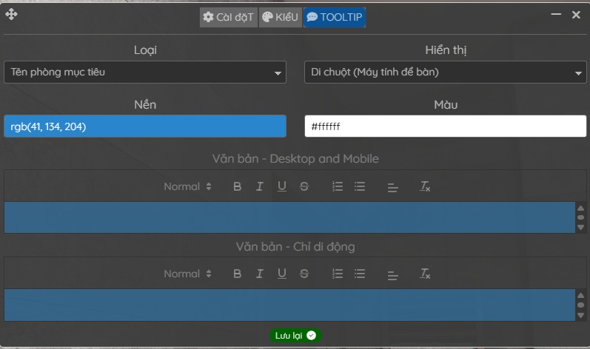Open Normal heading dropdown in Desktop editor
590x349 pixels.
pyautogui.click(x=187, y=186)
